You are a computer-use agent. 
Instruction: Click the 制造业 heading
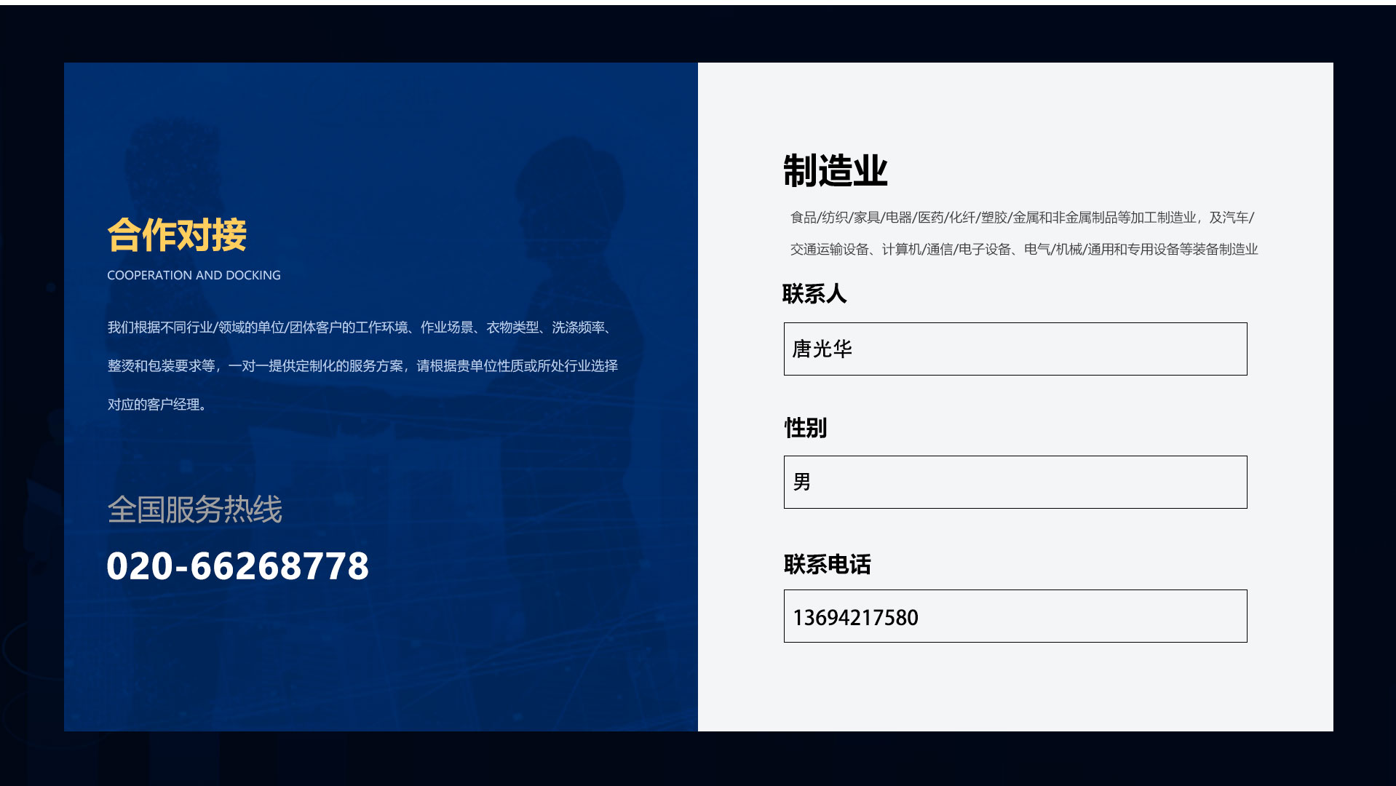coord(835,171)
